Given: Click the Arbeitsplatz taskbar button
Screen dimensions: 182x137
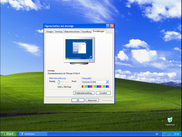Looking at the screenshot, I should (x=33, y=134).
